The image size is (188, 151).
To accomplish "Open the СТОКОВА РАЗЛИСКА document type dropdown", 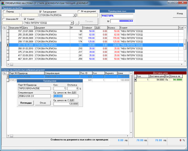I will [75, 15].
